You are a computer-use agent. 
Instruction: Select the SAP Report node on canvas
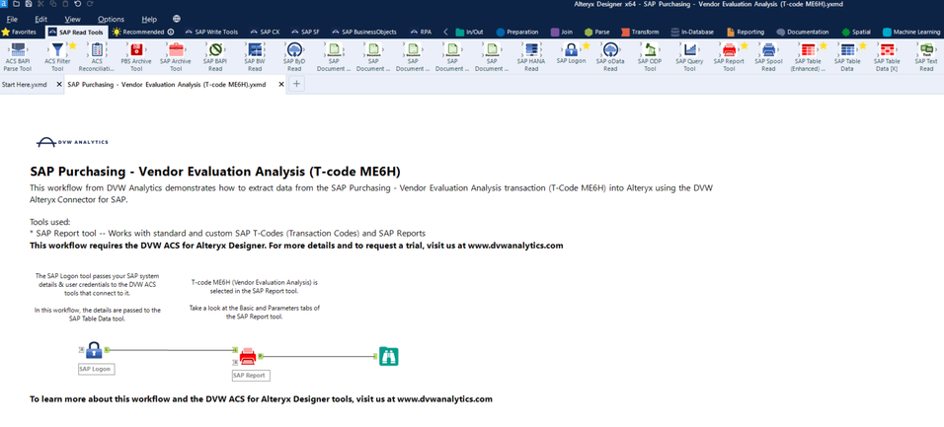248,357
